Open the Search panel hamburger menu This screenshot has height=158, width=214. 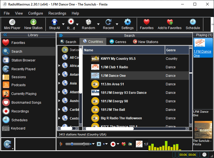61,36
